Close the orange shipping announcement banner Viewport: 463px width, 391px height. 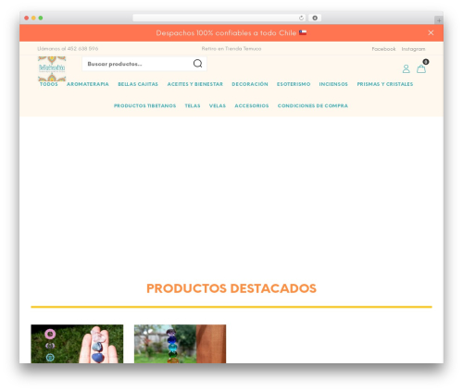431,32
